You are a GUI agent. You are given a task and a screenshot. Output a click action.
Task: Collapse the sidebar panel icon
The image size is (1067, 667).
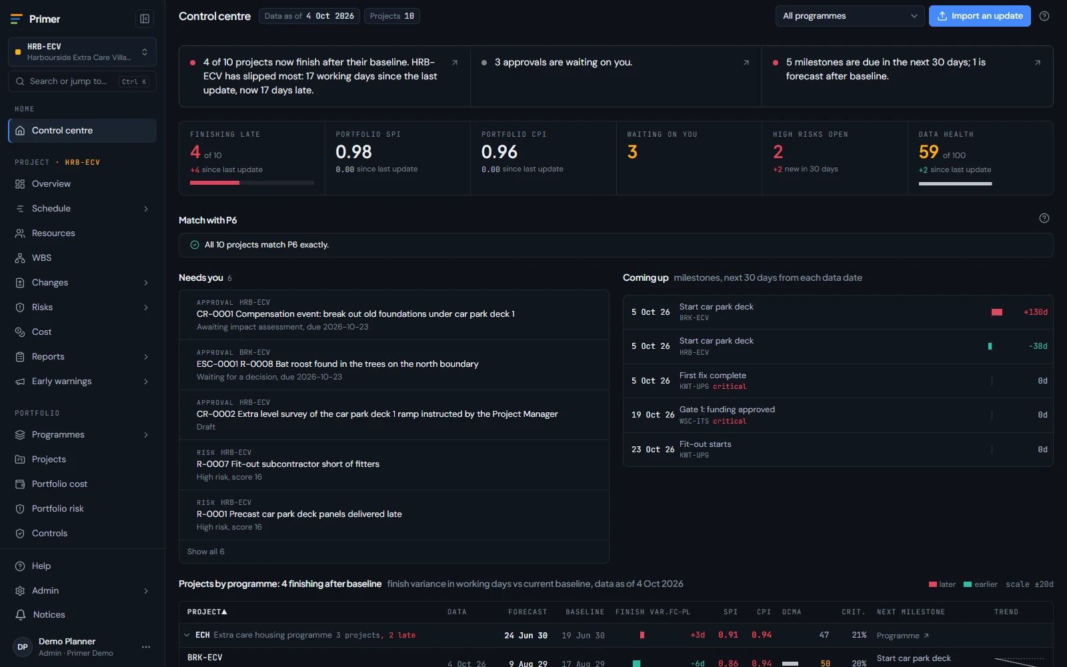[x=145, y=19]
